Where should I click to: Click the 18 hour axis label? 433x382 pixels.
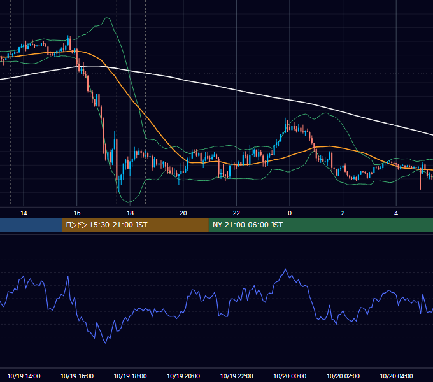coord(130,213)
